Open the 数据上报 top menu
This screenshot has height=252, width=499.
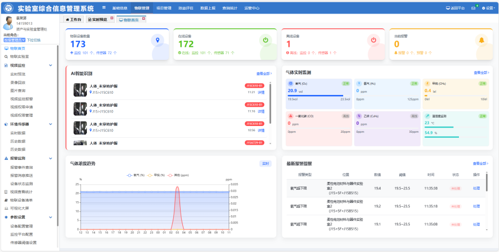[208, 8]
